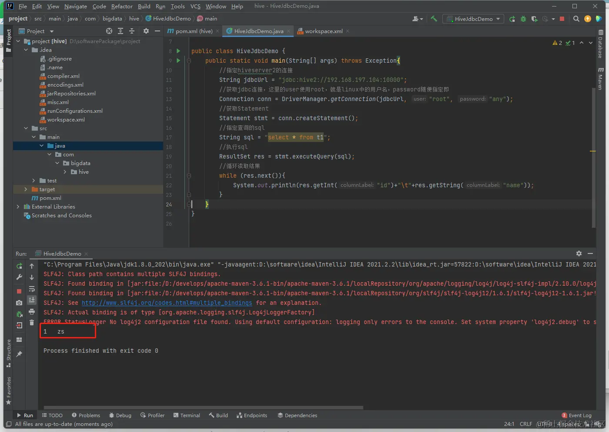Screen dimensions: 609x432
Task: Click the Rerun HiveJdbcDemo icon in Run panel
Action: tap(19, 266)
